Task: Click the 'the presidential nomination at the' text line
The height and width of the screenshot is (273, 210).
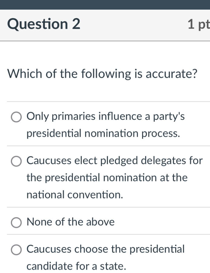Action: [107, 178]
